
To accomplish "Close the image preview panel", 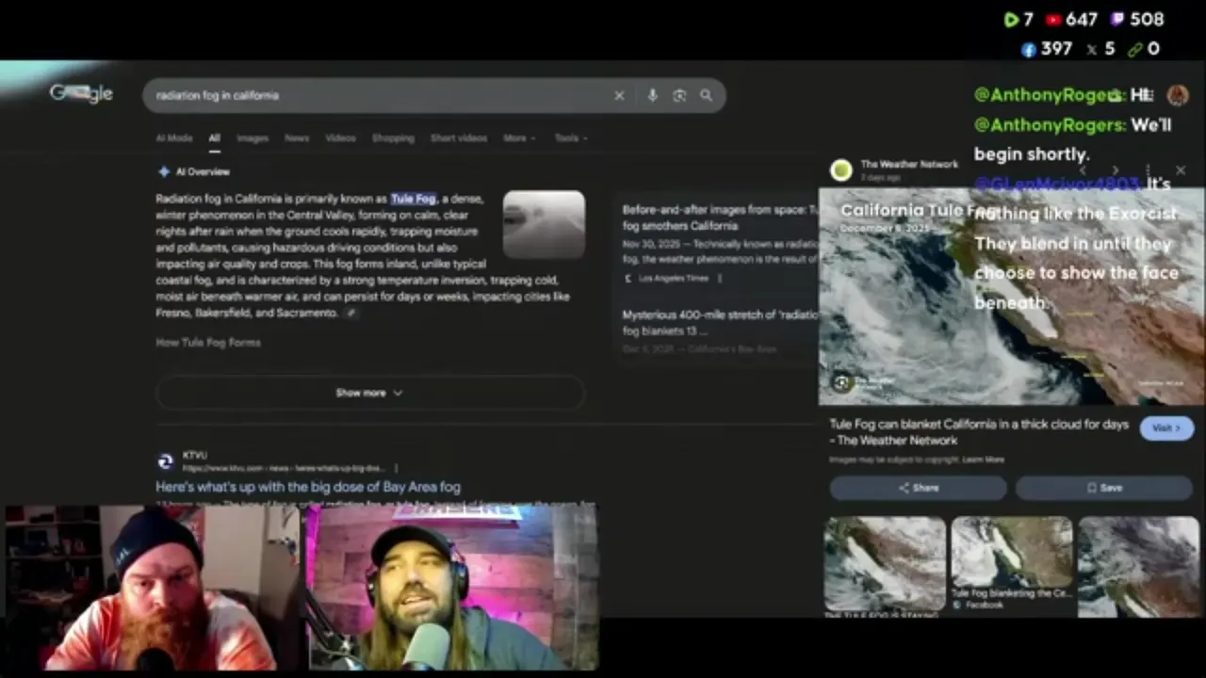I will coord(1181,170).
